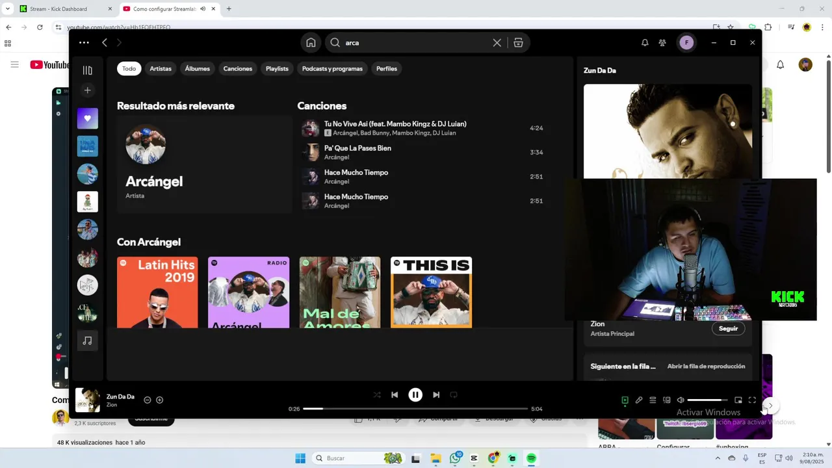Enter full screen in Spotify player
The width and height of the screenshot is (832, 468).
[752, 400]
